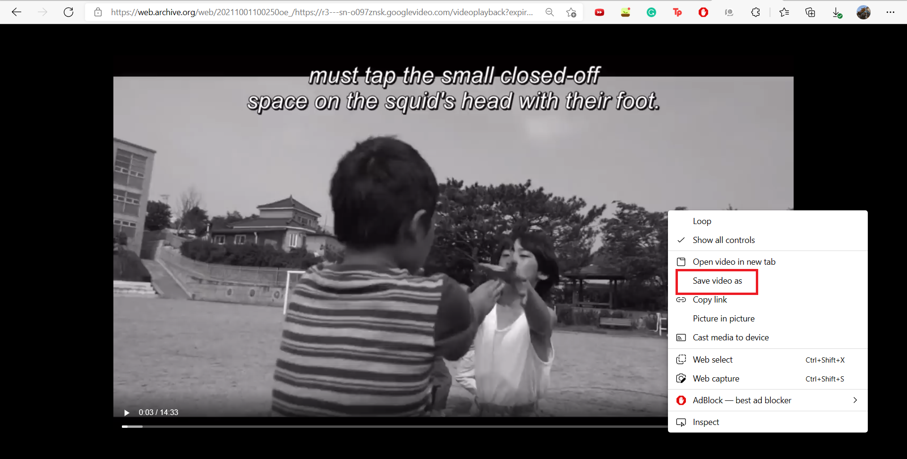Choose Loop in the context menu
Image resolution: width=907 pixels, height=459 pixels.
[768, 221]
